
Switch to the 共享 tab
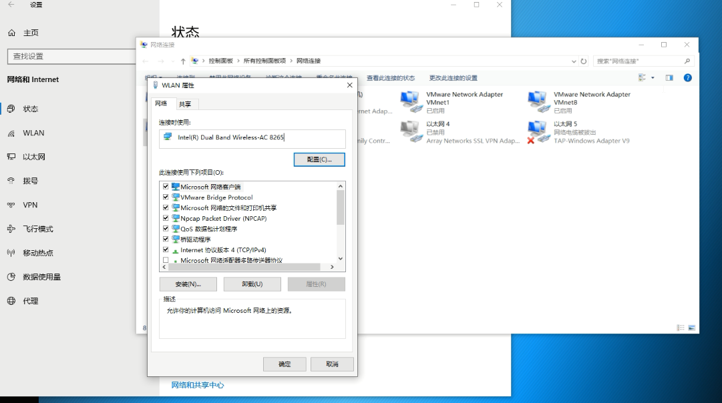click(185, 105)
